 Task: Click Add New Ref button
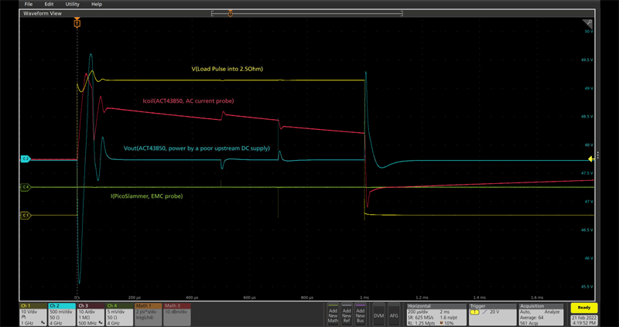click(x=347, y=315)
